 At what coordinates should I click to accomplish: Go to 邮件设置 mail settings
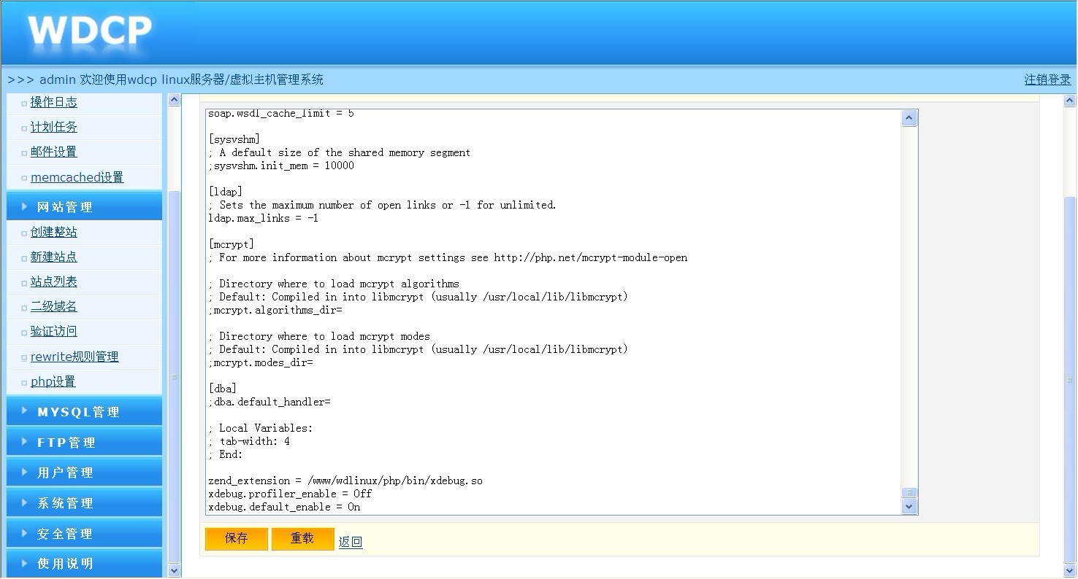point(53,152)
